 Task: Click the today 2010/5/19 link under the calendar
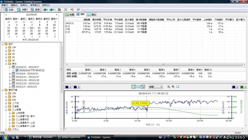30,40
